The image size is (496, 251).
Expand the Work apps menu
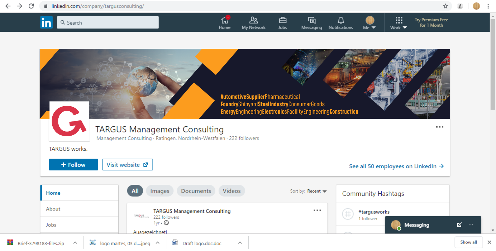coord(399,23)
